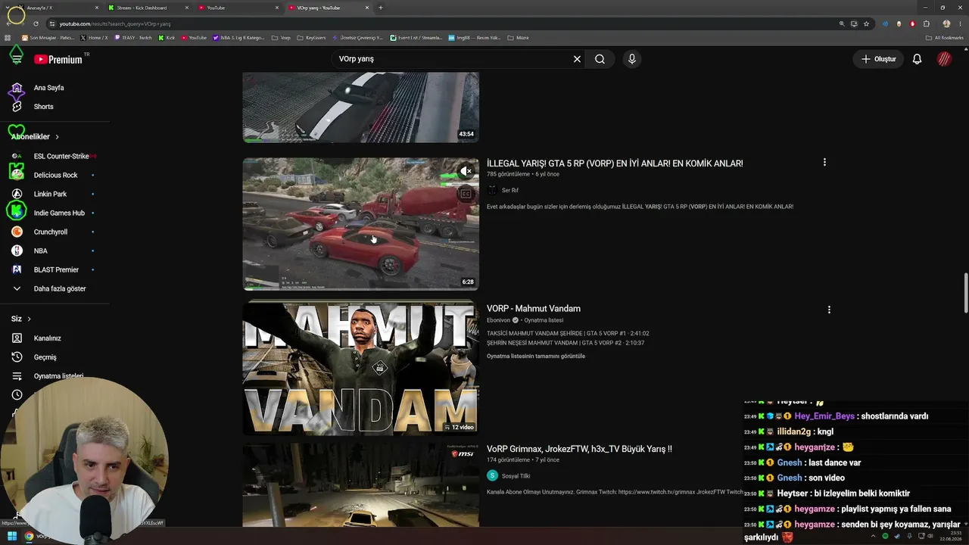Screen dimensions: 969x545
Task: Expand the Abonelikler section arrow
Action: [57, 137]
